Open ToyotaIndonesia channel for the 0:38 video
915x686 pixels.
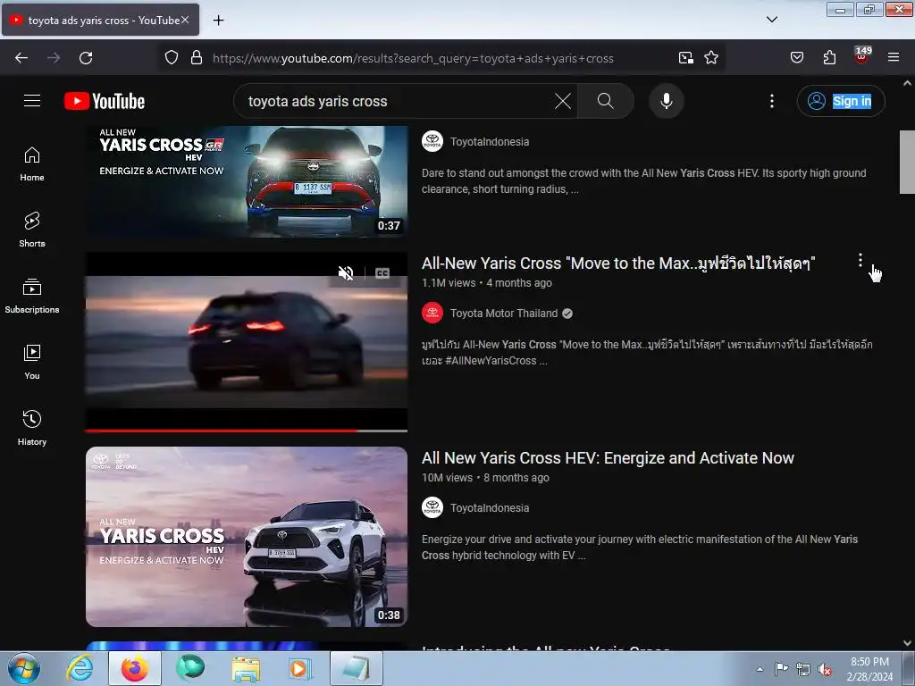(490, 508)
